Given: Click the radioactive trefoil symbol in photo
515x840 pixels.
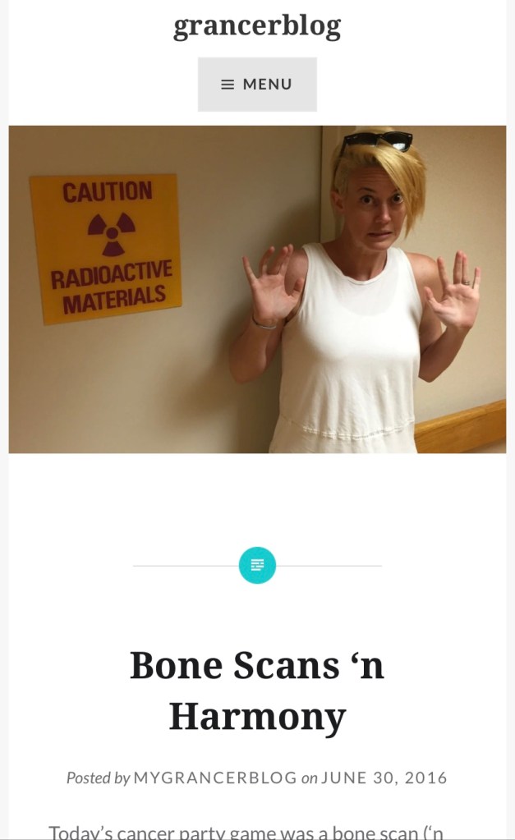Looking at the screenshot, I should 111,233.
